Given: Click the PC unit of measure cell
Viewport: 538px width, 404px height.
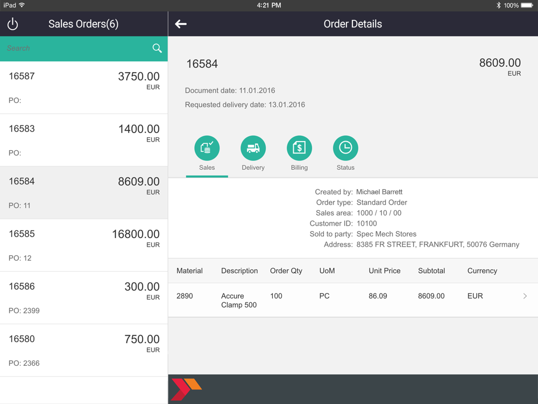Looking at the screenshot, I should click(x=324, y=296).
